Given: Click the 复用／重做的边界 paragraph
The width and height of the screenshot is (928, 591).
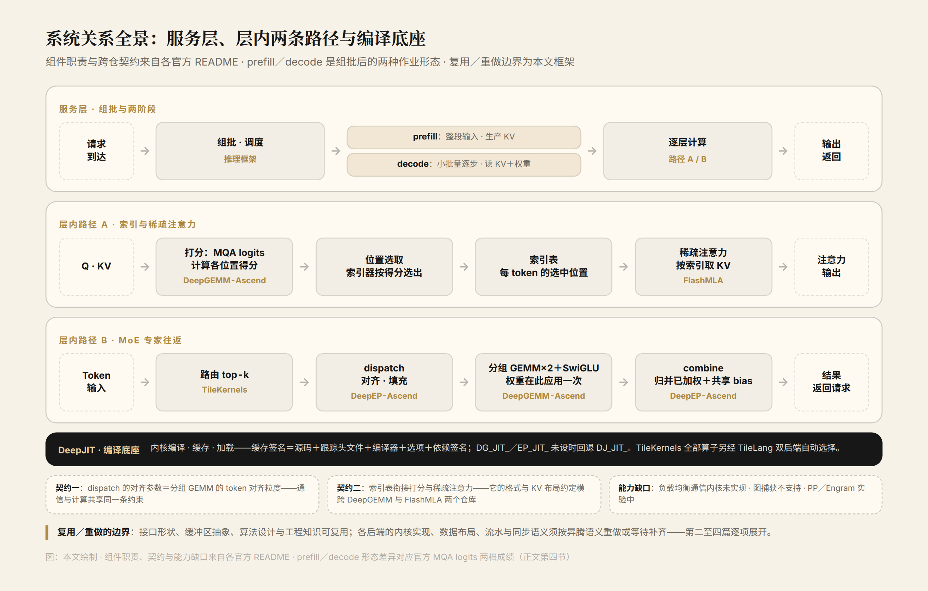Looking at the screenshot, I should pyautogui.click(x=416, y=532).
